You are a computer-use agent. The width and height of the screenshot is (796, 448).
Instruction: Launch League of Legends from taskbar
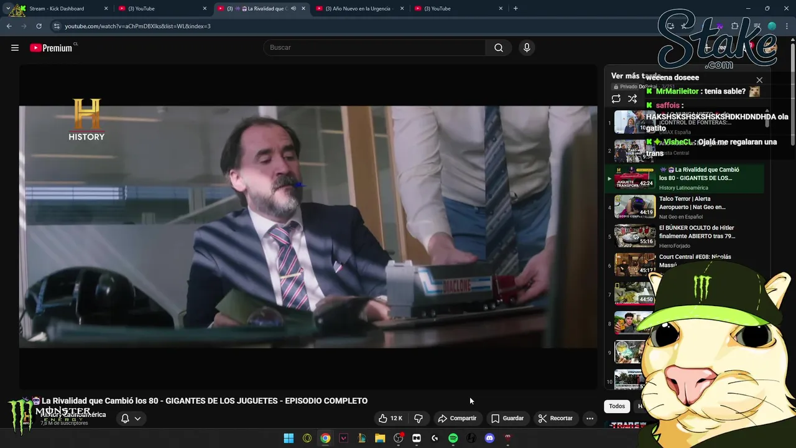(361, 438)
